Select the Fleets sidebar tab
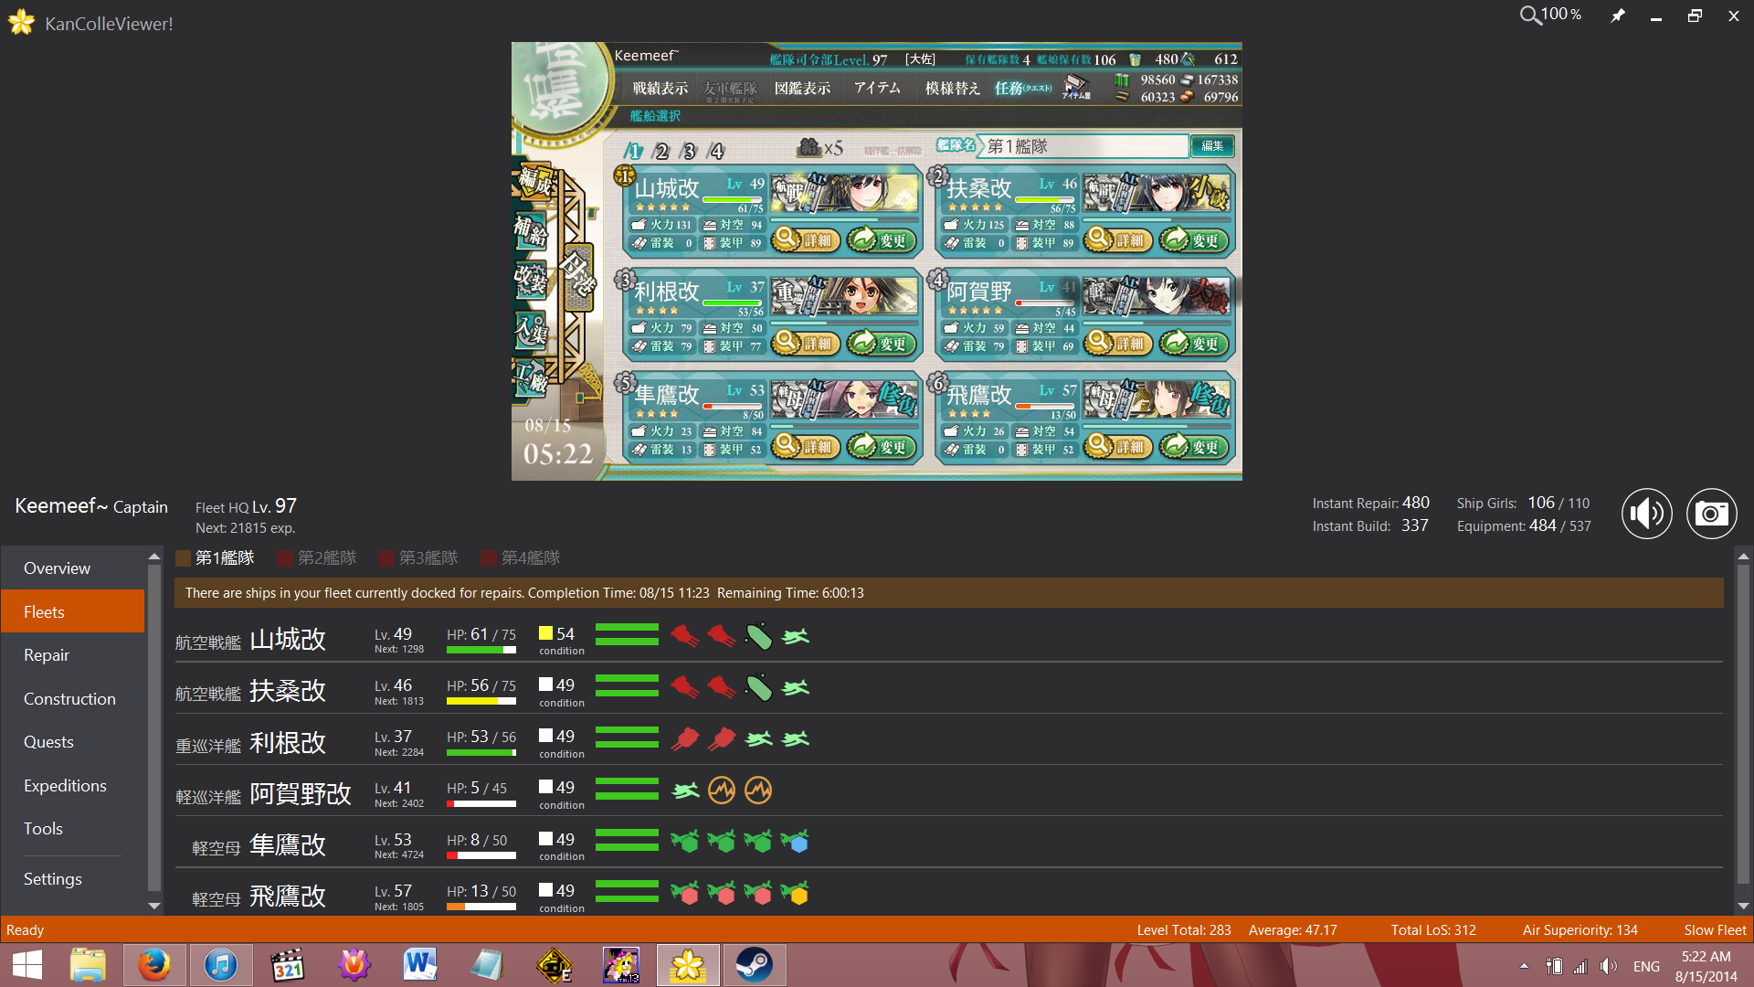Image resolution: width=1754 pixels, height=987 pixels. 73,611
